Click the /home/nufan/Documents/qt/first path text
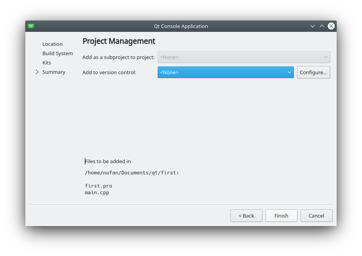 coord(132,173)
